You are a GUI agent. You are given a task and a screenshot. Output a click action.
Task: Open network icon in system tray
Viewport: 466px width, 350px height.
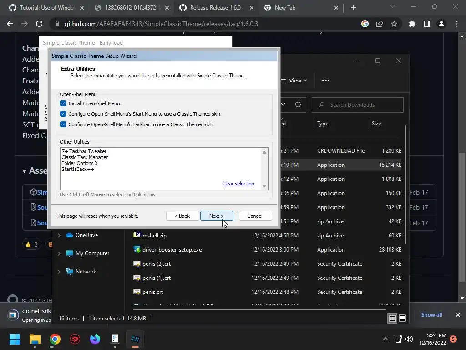[398, 339]
